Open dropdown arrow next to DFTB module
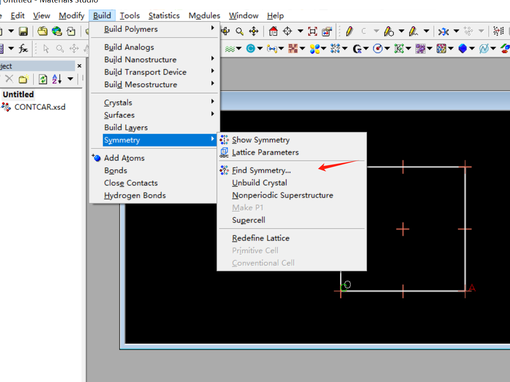This screenshot has height=382, width=510. 303,49
